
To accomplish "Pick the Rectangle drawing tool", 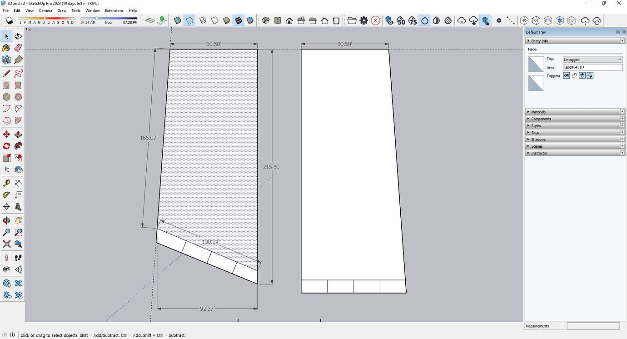I will (6, 85).
